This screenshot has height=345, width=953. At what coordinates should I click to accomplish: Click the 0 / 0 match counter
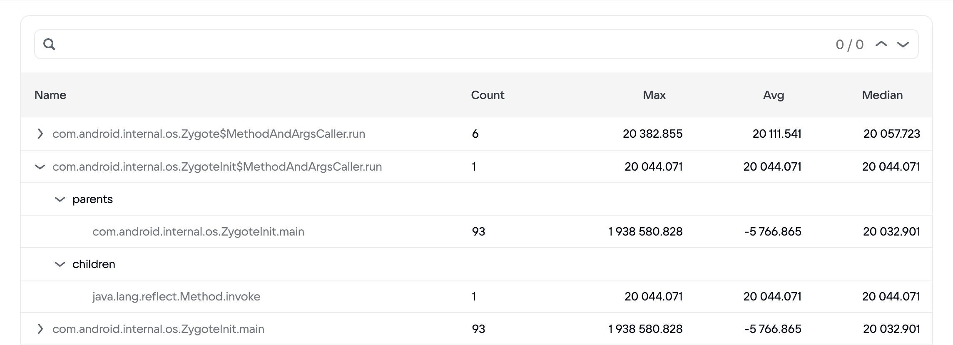pos(849,44)
